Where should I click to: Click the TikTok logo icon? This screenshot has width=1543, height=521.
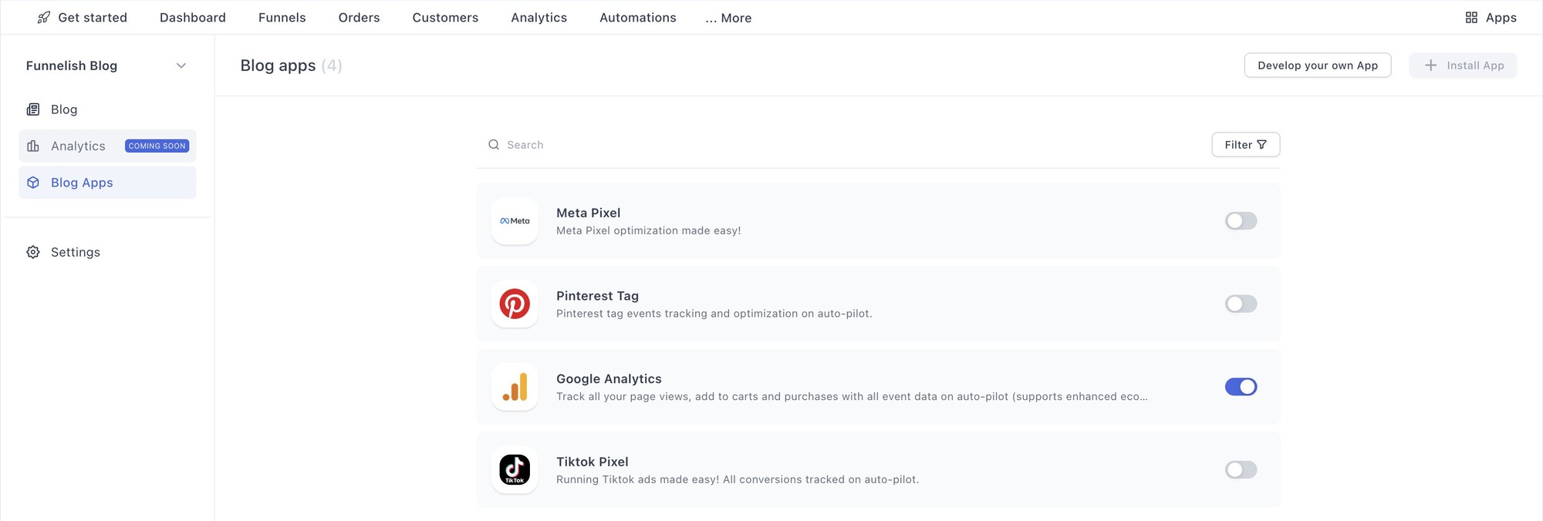[x=515, y=469]
